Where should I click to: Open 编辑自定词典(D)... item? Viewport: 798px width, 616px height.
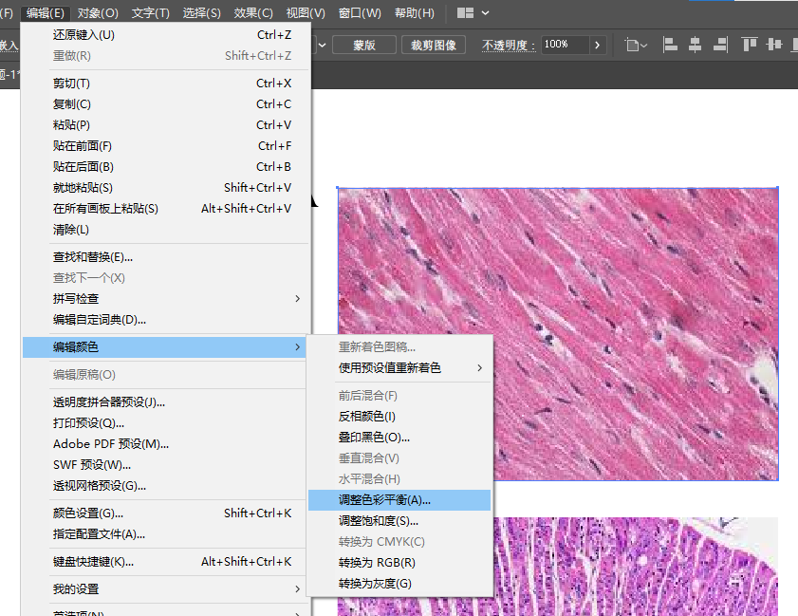(x=165, y=319)
